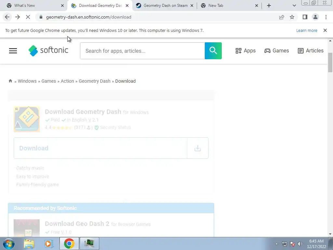Open Softonic hamburger menu
This screenshot has width=333, height=250.
coord(13,50)
